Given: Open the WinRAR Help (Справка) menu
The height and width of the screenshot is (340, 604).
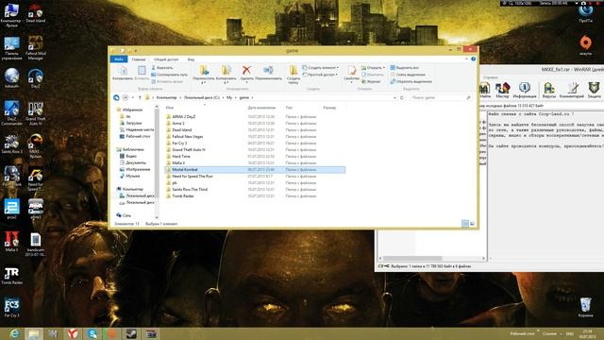Looking at the screenshot, I should coord(490,77).
